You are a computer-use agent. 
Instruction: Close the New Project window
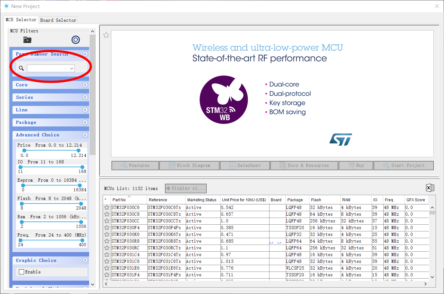pyautogui.click(x=437, y=6)
